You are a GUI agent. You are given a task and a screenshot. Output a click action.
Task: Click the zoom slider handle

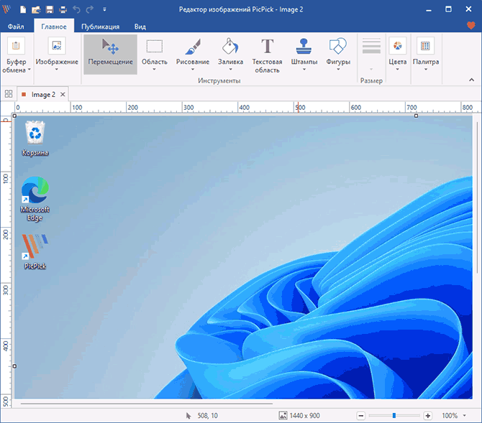(394, 415)
